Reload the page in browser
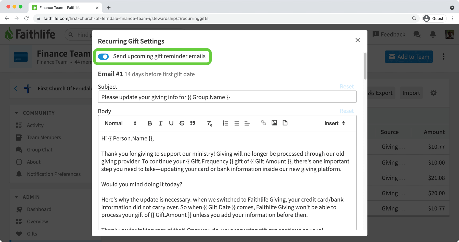Viewport: 459px width, 242px height. (27, 18)
